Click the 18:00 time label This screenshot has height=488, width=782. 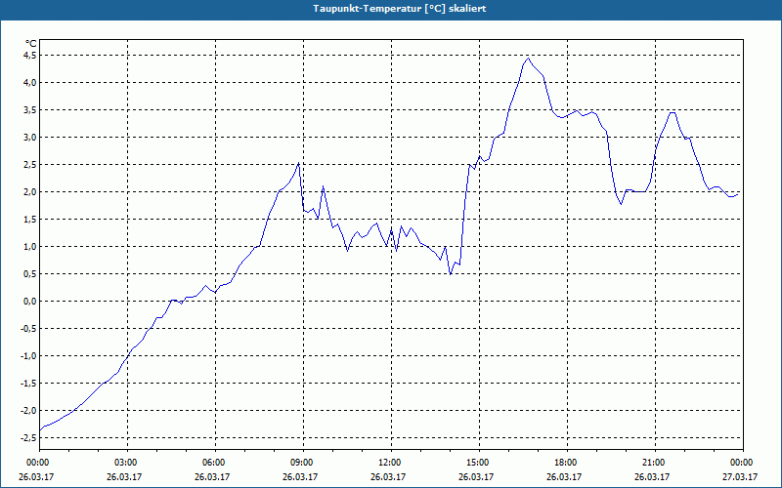(x=567, y=463)
